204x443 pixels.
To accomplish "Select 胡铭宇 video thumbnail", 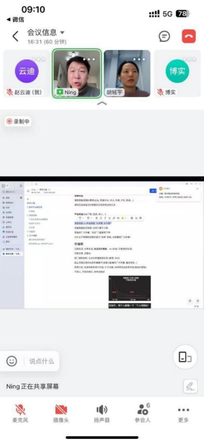I will tap(127, 74).
